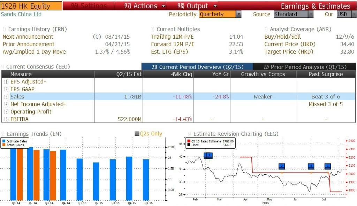357x206 pixels.
Task: Click the Sales 4Wk change -11.48%
Action: (x=182, y=97)
